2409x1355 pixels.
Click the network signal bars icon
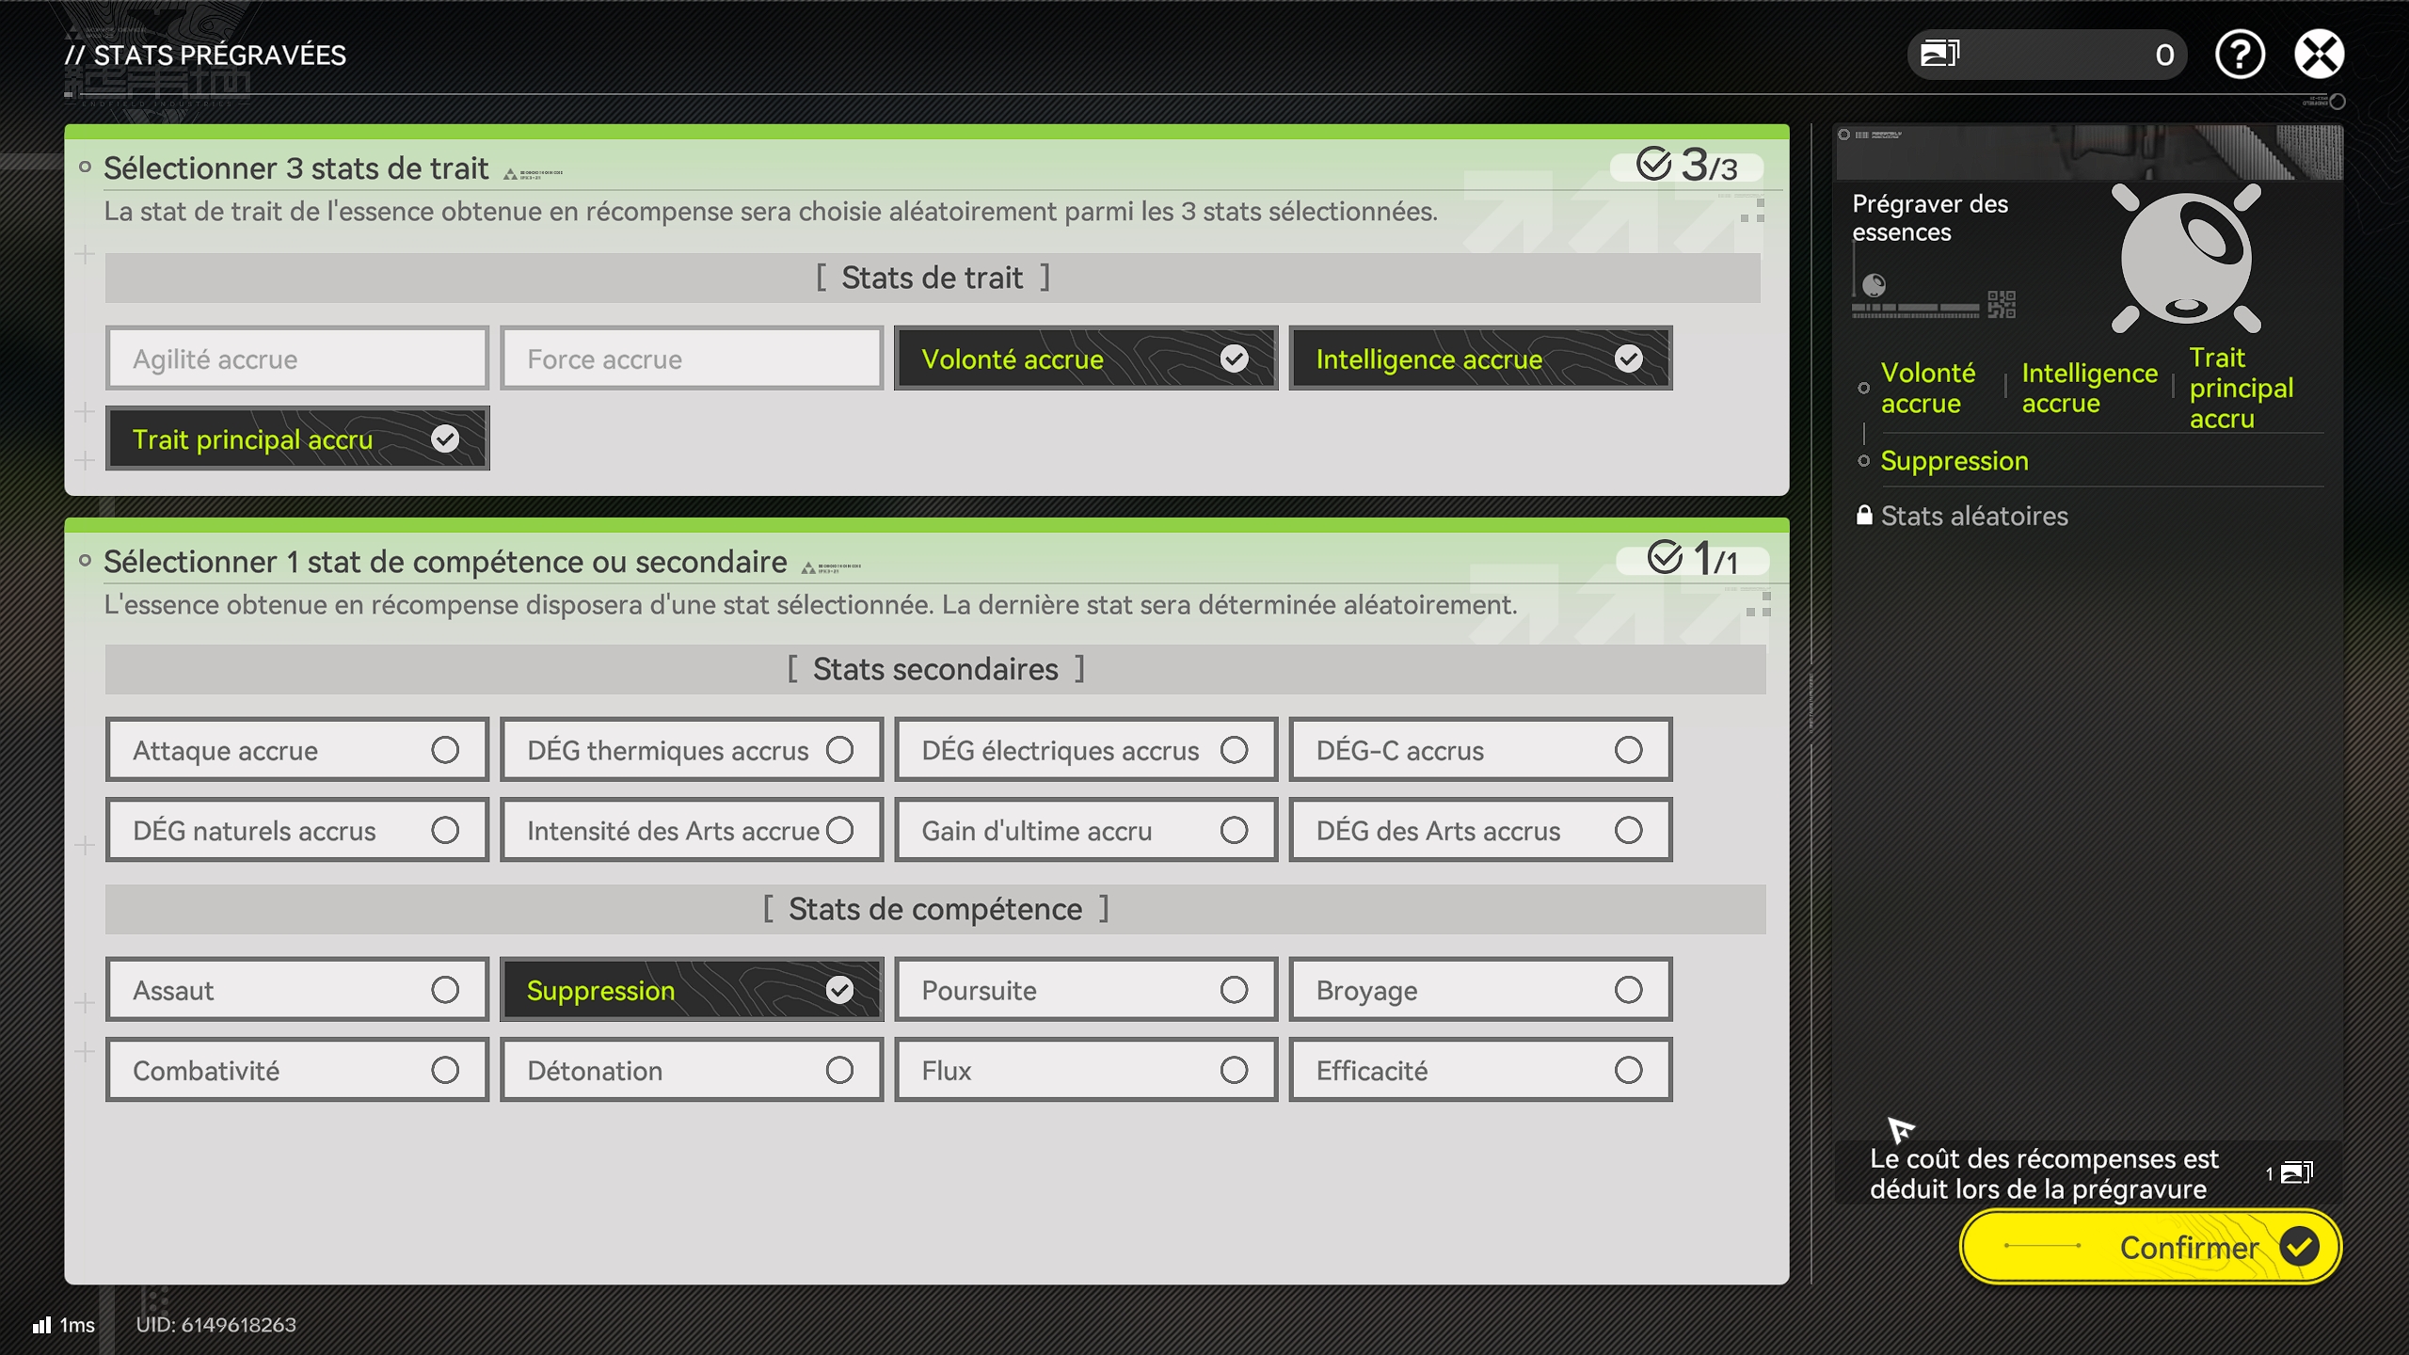point(41,1325)
